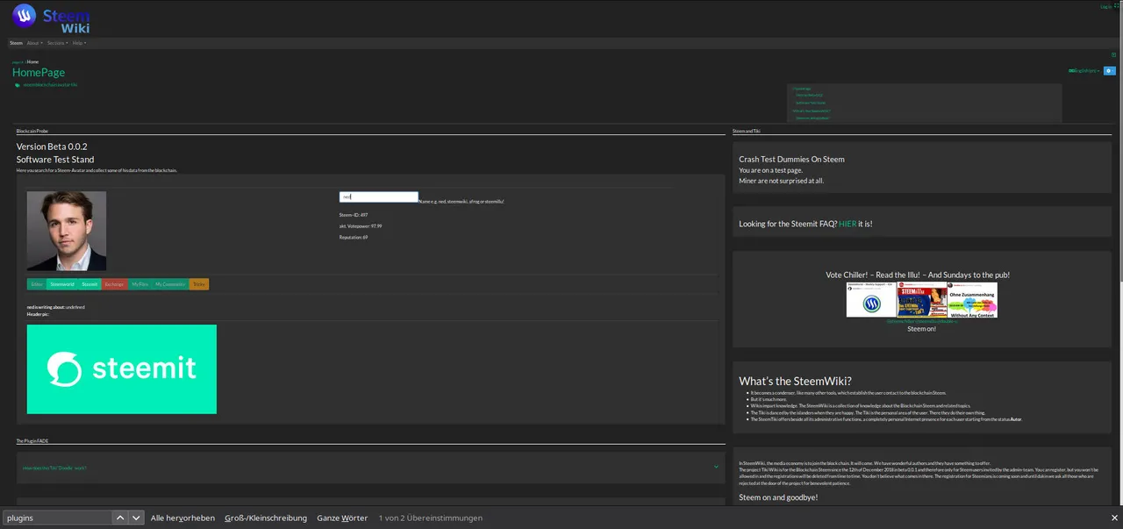This screenshot has height=529, width=1123.
Task: Click the steemit header picture
Action: click(x=122, y=369)
